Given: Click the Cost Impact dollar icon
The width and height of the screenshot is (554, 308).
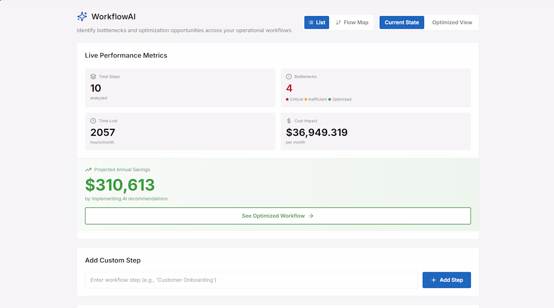Looking at the screenshot, I should click(289, 121).
